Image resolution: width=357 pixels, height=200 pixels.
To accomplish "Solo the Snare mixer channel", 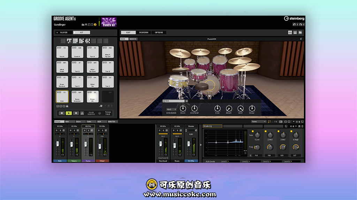I will tap(74, 130).
